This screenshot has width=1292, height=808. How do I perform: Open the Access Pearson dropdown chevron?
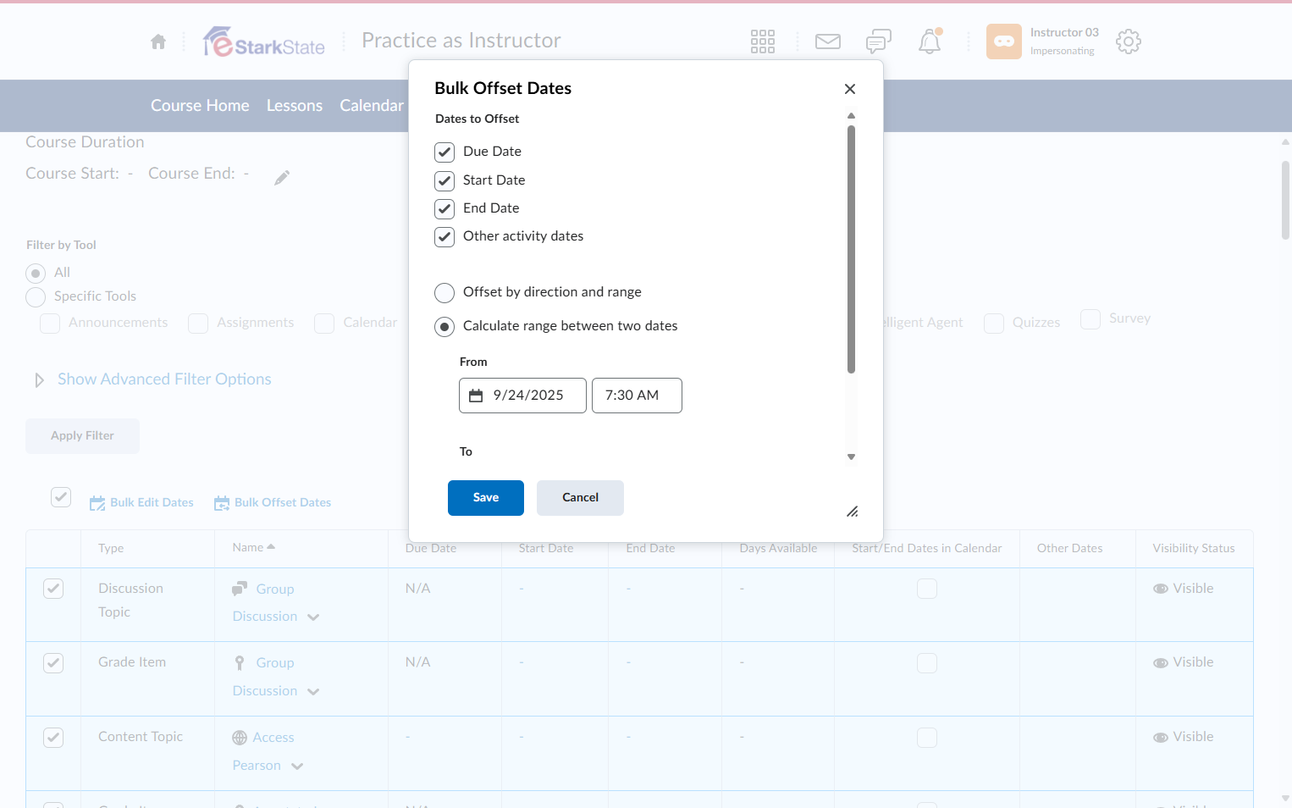(297, 766)
